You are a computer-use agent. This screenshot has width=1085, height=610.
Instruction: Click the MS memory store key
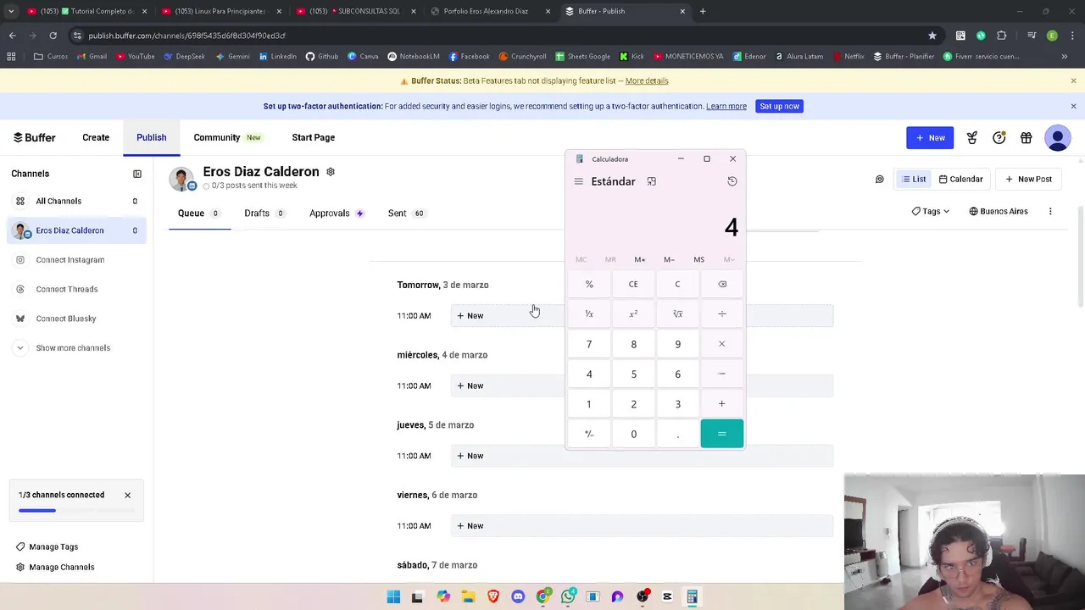click(x=698, y=259)
